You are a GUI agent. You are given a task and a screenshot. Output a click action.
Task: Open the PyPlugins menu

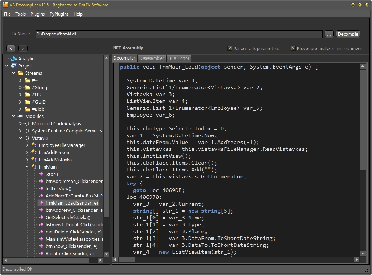pos(59,14)
